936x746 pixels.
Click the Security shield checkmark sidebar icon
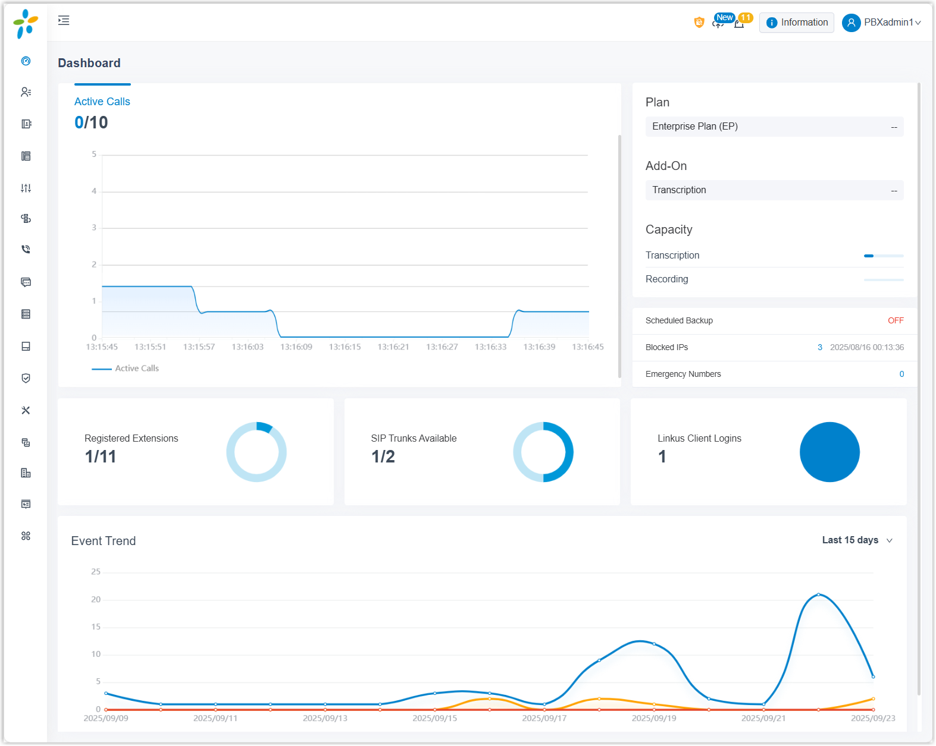26,378
